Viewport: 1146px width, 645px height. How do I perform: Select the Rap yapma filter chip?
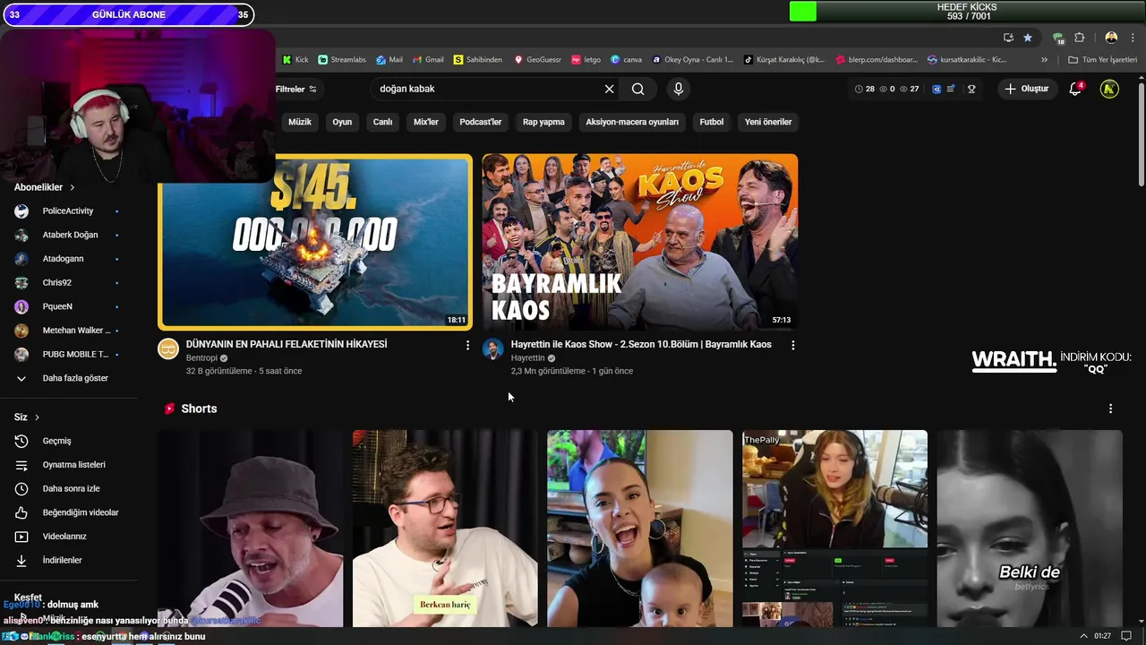click(543, 122)
